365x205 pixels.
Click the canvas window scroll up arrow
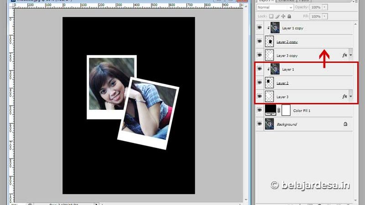[246, 7]
